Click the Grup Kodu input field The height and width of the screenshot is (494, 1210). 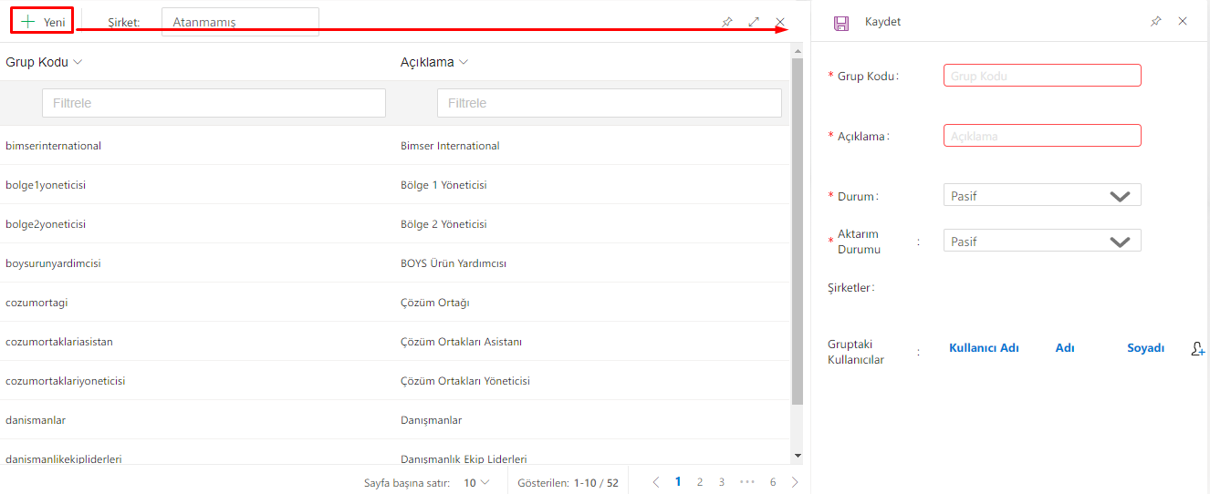(1041, 76)
